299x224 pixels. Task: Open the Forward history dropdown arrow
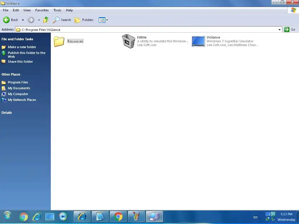39,20
